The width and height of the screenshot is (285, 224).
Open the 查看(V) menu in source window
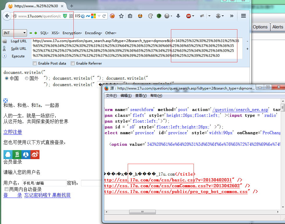[x=141, y=95]
